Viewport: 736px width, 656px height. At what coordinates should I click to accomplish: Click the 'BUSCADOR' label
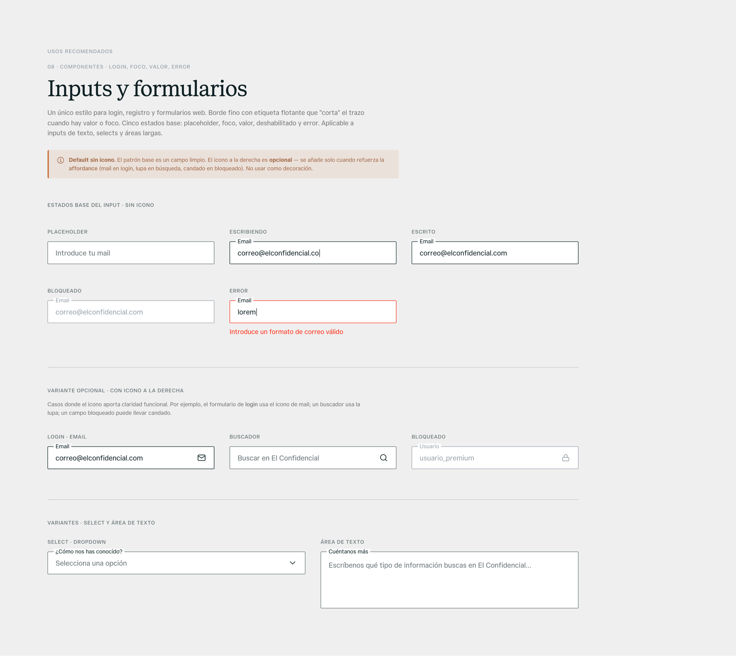(x=245, y=437)
